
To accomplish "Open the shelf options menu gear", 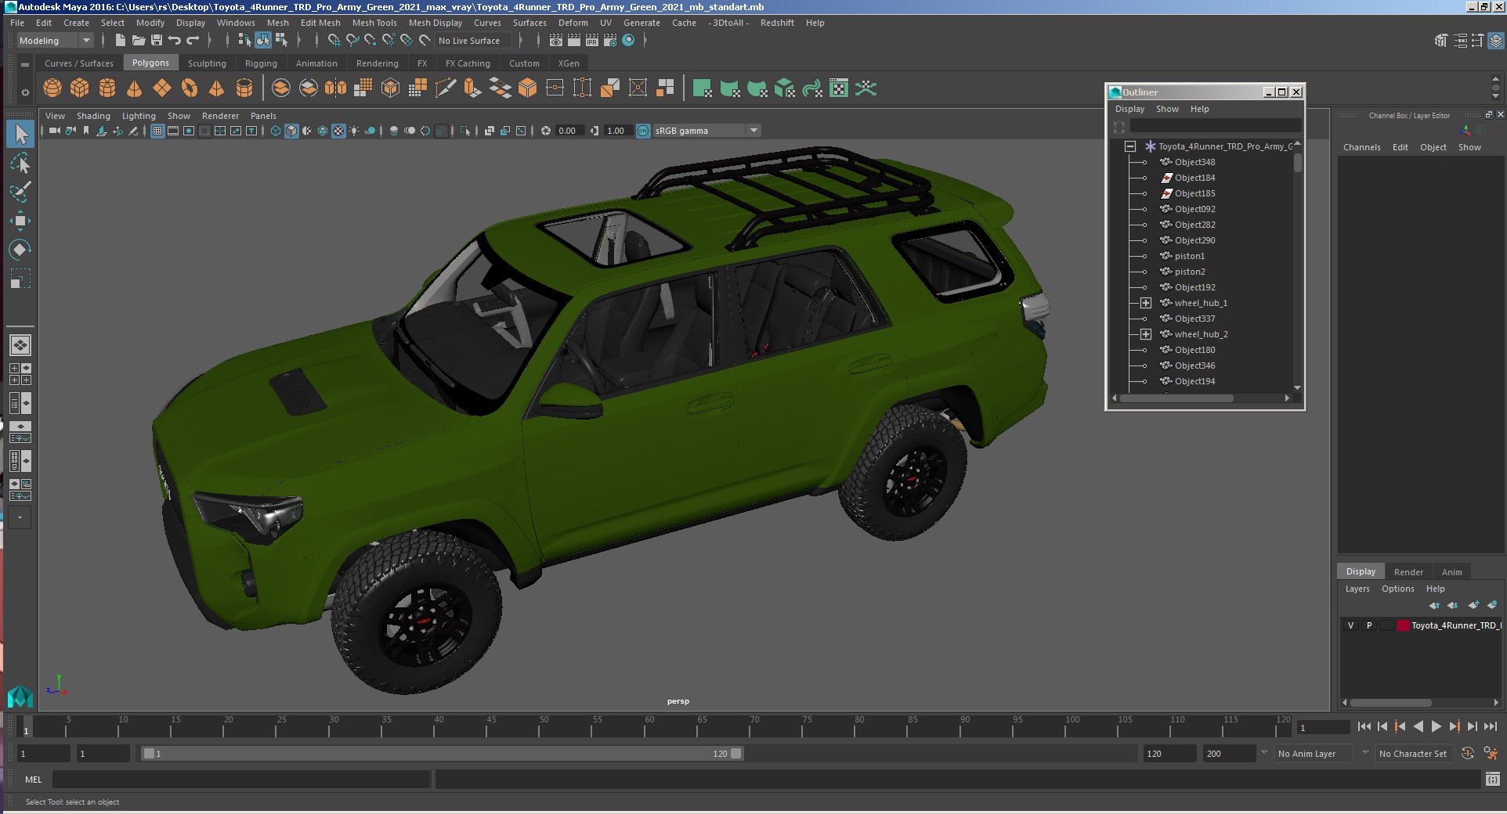I will [25, 92].
